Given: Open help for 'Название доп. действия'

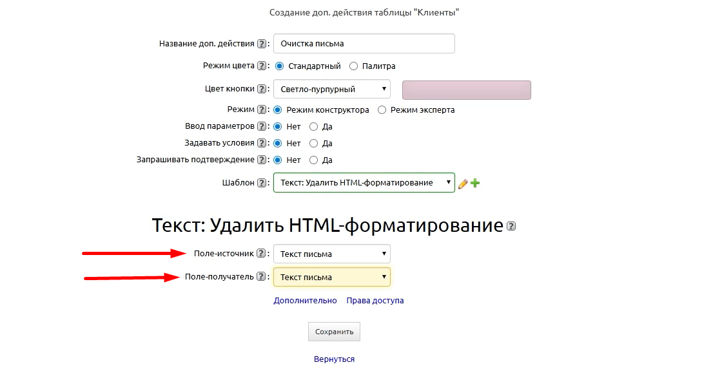Looking at the screenshot, I should [260, 43].
